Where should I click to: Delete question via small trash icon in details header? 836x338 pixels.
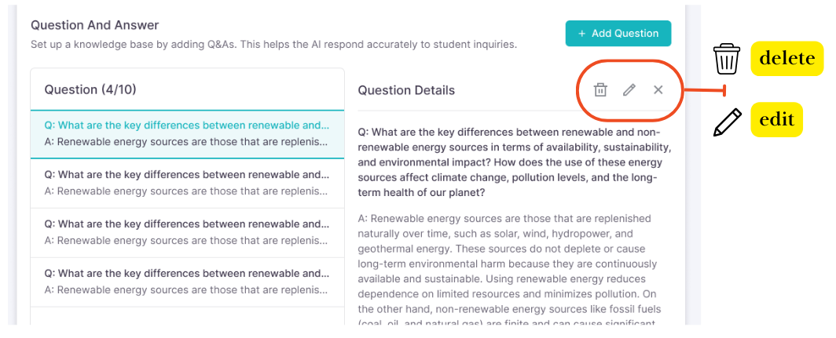tap(600, 90)
